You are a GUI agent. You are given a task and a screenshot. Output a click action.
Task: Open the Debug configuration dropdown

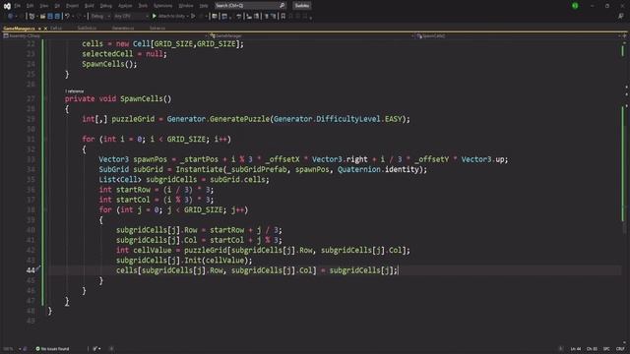(x=100, y=16)
